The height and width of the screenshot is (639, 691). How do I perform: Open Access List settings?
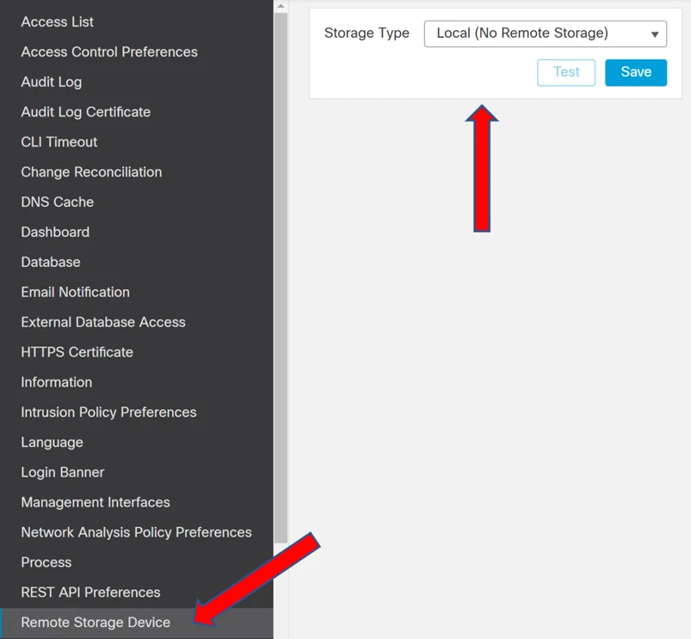(58, 22)
